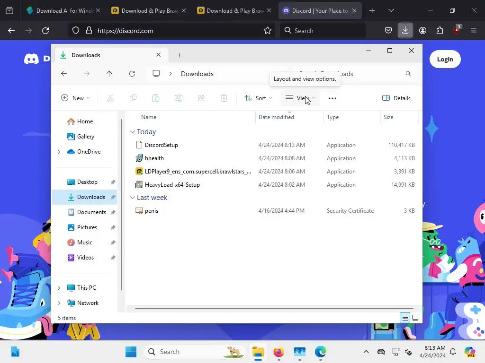The width and height of the screenshot is (485, 363).
Task: Expand the This PC tree node
Action: [59, 288]
